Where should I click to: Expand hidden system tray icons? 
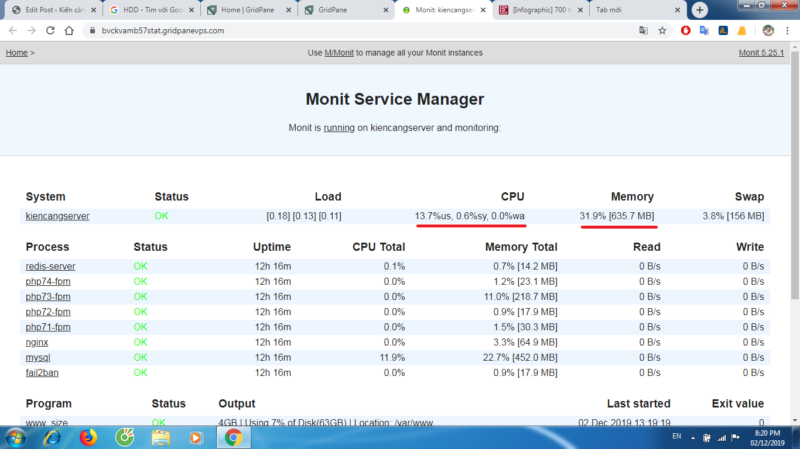(x=693, y=437)
